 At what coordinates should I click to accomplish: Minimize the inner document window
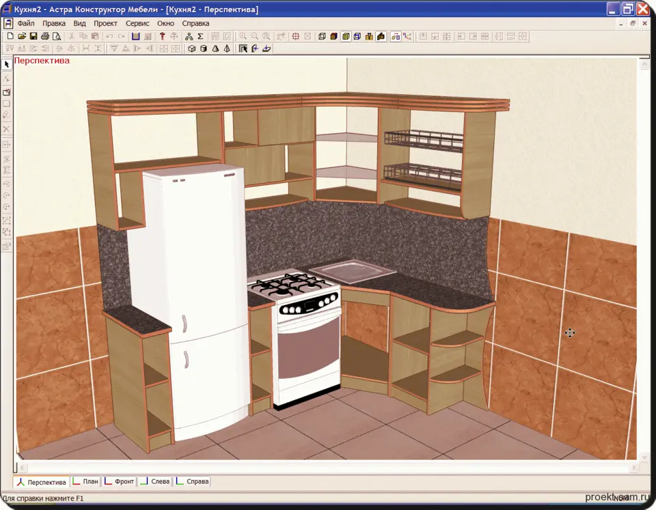[x=621, y=24]
